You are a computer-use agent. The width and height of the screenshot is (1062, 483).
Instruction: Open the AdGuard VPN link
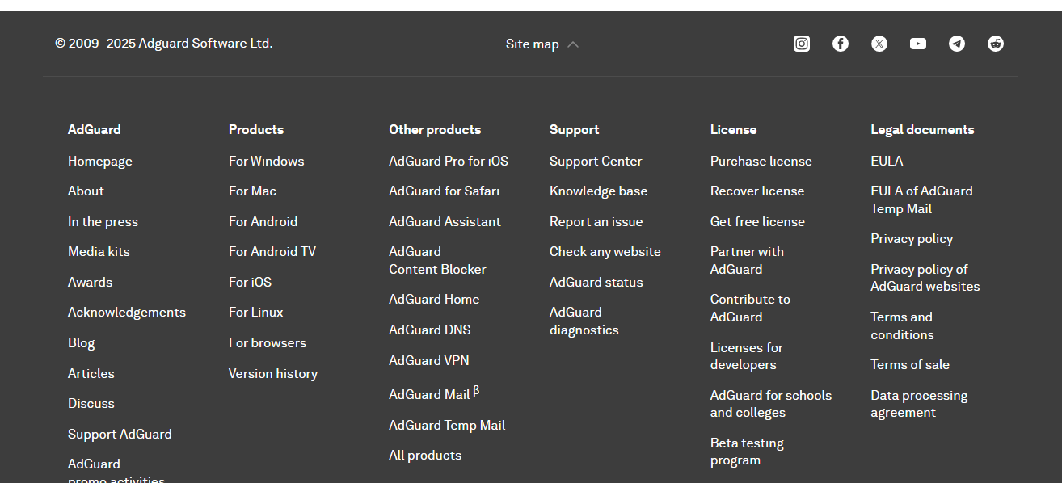click(x=429, y=361)
